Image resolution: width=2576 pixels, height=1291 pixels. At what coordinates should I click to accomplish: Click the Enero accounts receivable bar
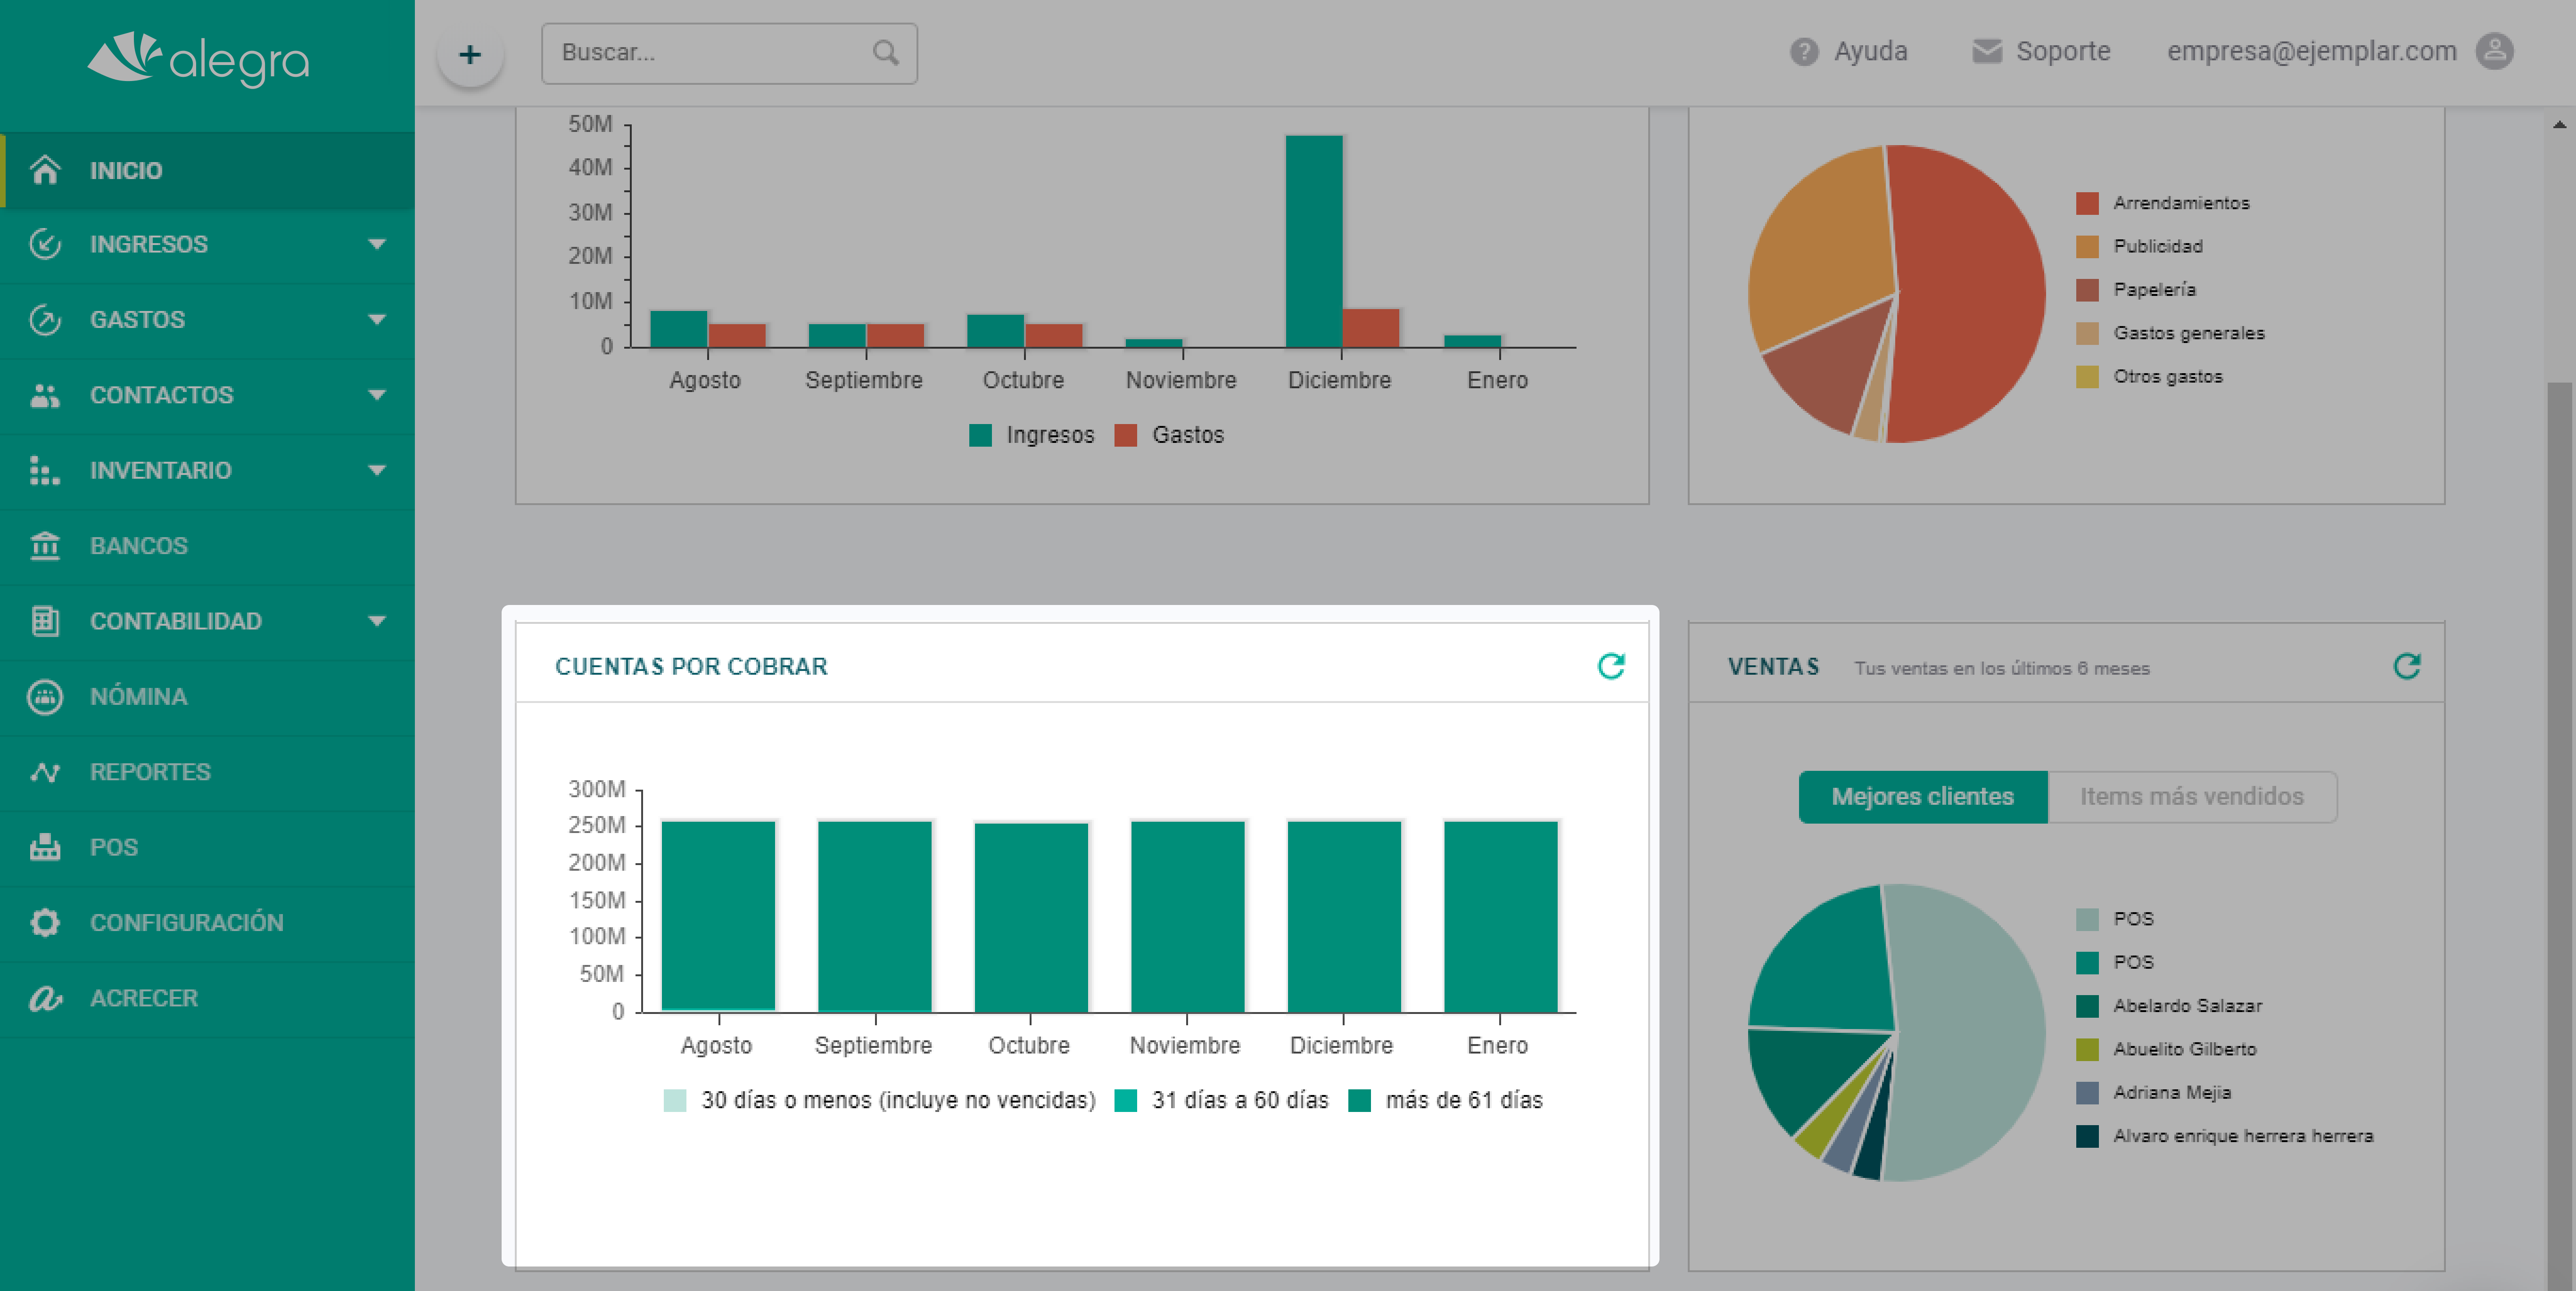[x=1500, y=915]
